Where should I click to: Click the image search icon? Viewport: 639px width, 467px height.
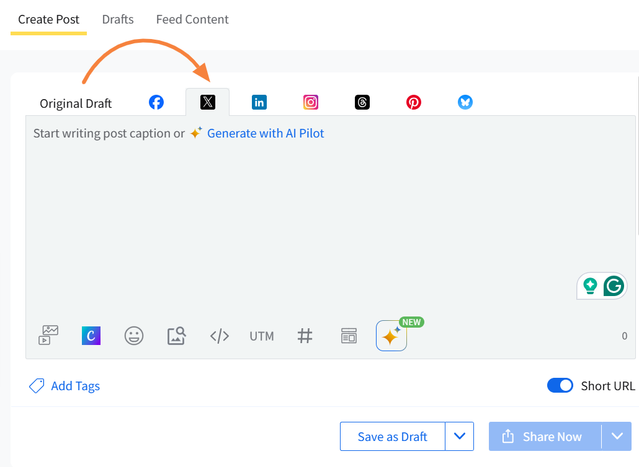pos(176,336)
